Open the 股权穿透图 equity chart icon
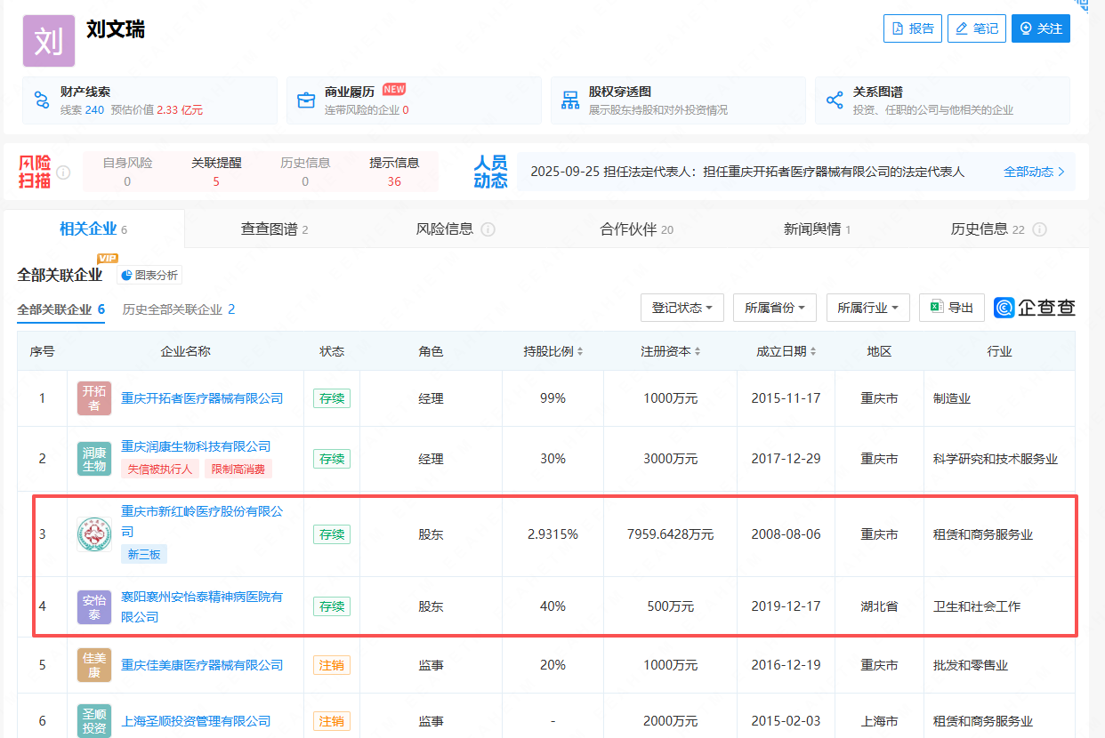This screenshot has width=1105, height=738. pos(570,100)
